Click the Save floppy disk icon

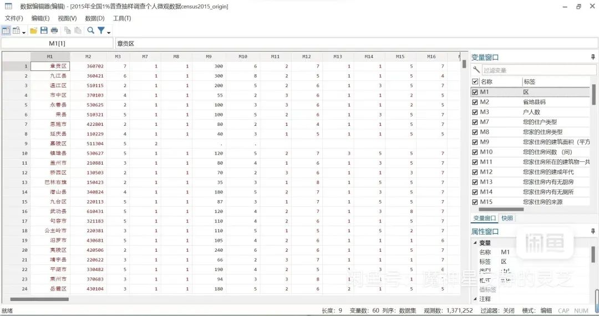tap(44, 30)
